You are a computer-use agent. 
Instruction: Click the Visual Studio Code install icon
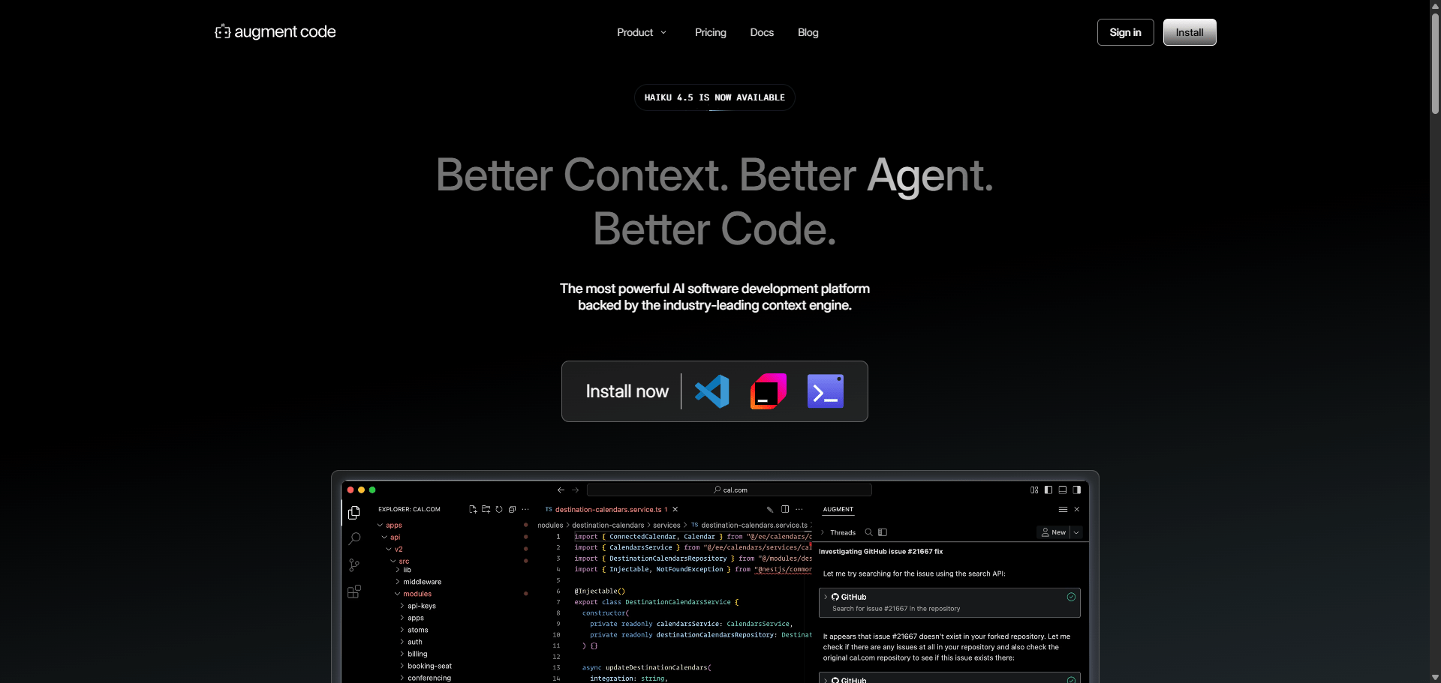(711, 391)
